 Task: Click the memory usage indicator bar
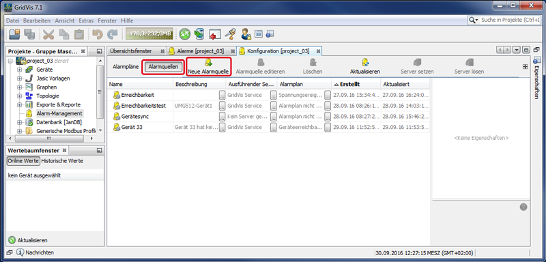click(x=149, y=33)
